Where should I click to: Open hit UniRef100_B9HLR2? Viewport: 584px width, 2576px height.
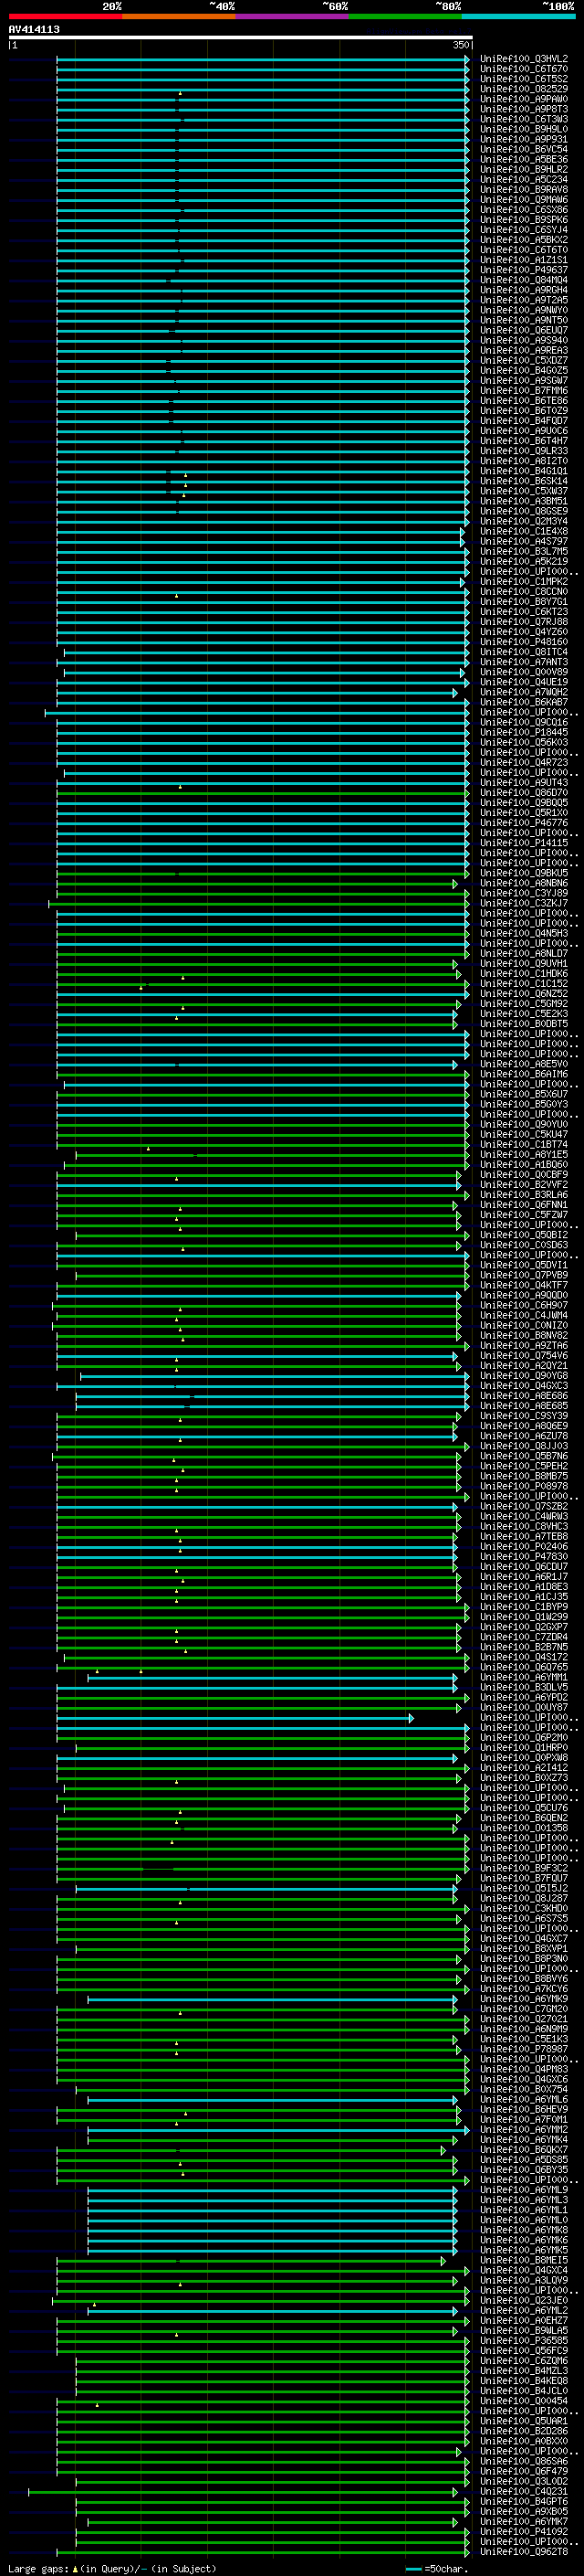tap(524, 169)
